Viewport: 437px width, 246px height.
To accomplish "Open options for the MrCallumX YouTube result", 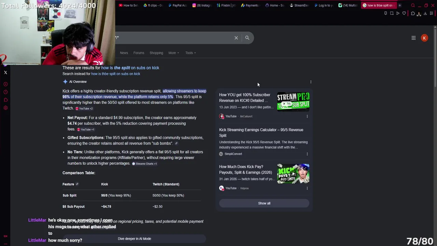I will coord(307,117).
